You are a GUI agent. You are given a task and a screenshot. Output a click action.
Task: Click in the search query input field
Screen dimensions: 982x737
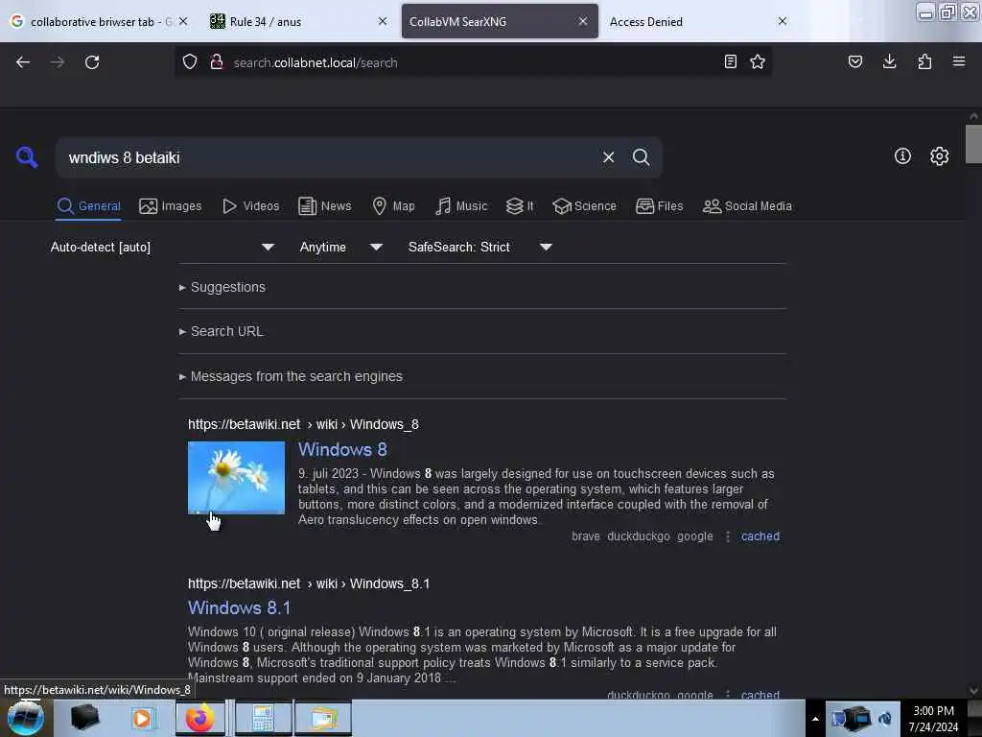pyautogui.click(x=329, y=157)
